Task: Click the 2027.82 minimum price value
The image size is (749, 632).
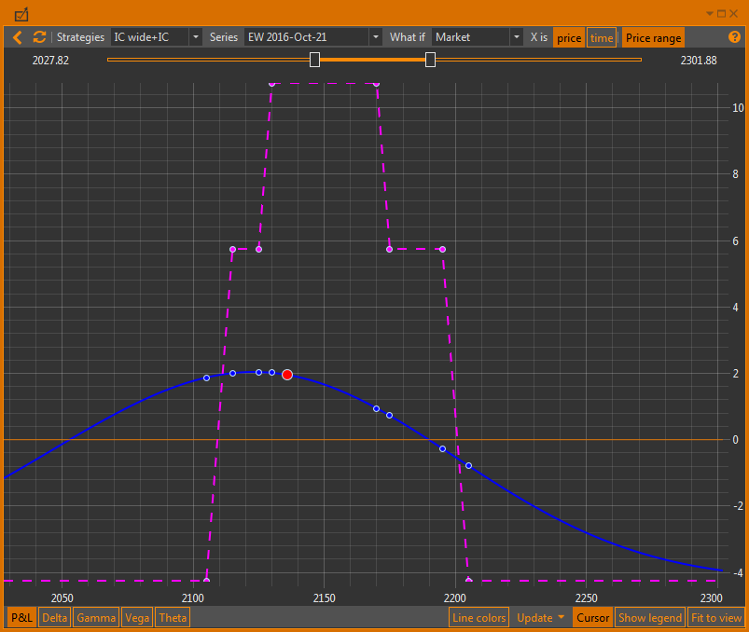Action: tap(50, 61)
